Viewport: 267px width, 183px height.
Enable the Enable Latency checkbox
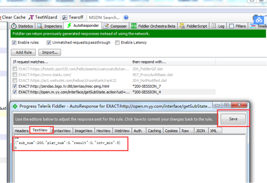click(117, 43)
